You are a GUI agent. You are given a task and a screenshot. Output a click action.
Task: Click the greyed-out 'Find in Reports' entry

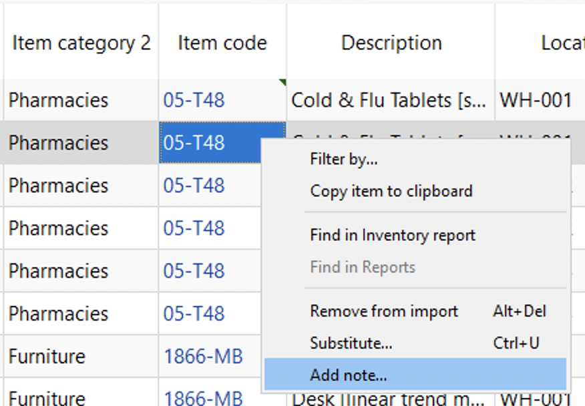(x=363, y=268)
